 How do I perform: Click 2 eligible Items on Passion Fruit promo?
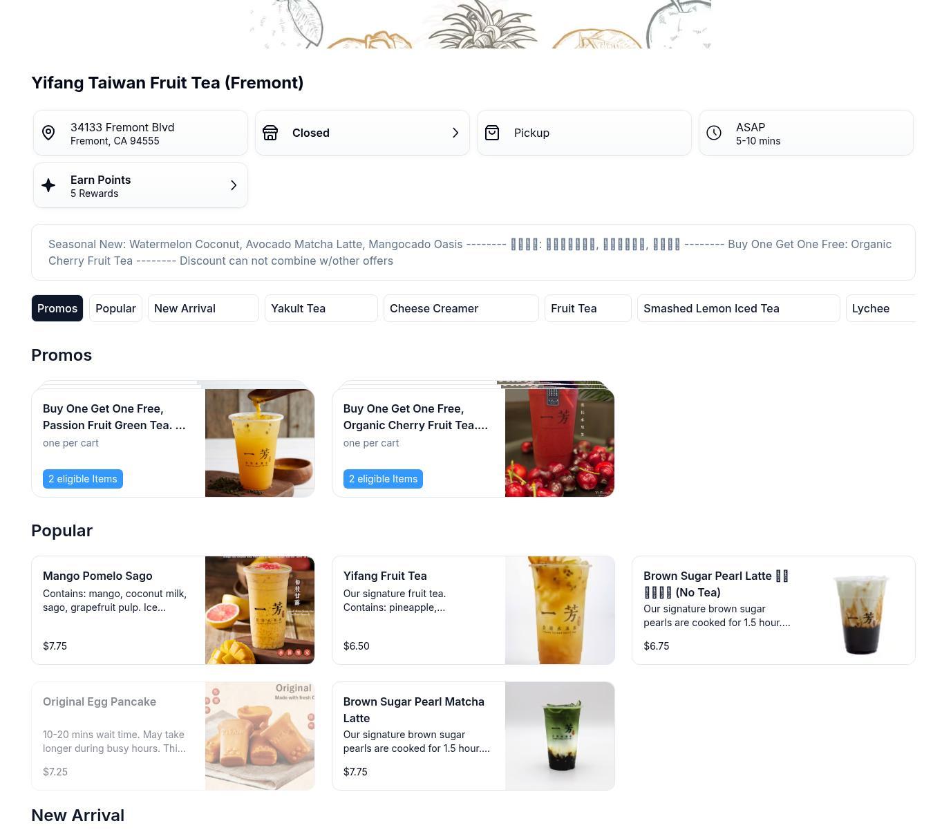click(x=83, y=479)
